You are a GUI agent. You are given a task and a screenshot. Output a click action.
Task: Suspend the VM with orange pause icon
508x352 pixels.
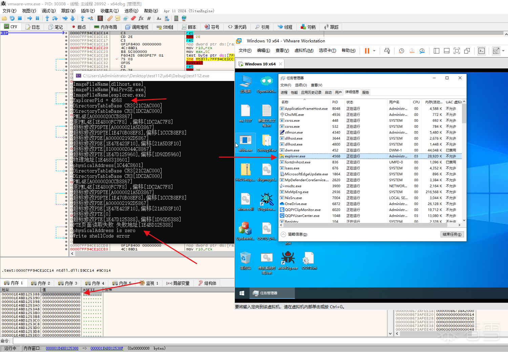click(x=367, y=51)
